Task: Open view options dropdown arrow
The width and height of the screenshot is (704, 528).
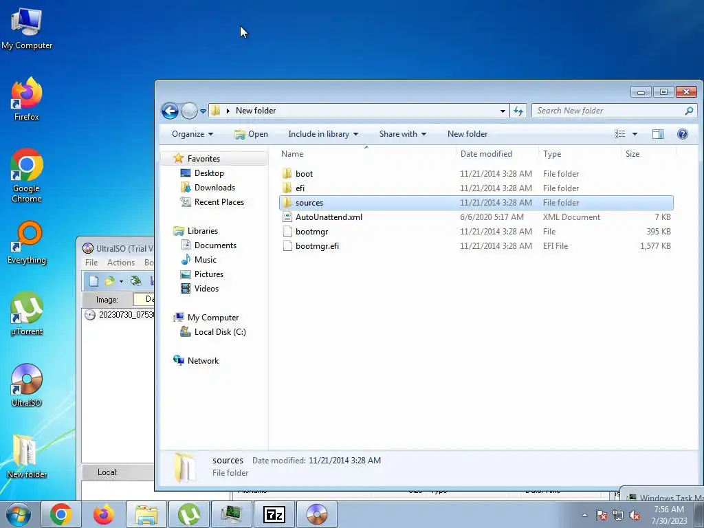Action: coord(635,134)
